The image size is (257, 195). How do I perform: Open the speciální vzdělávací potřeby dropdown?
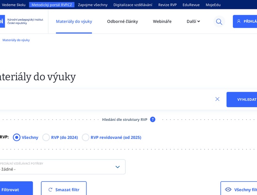pos(62,167)
